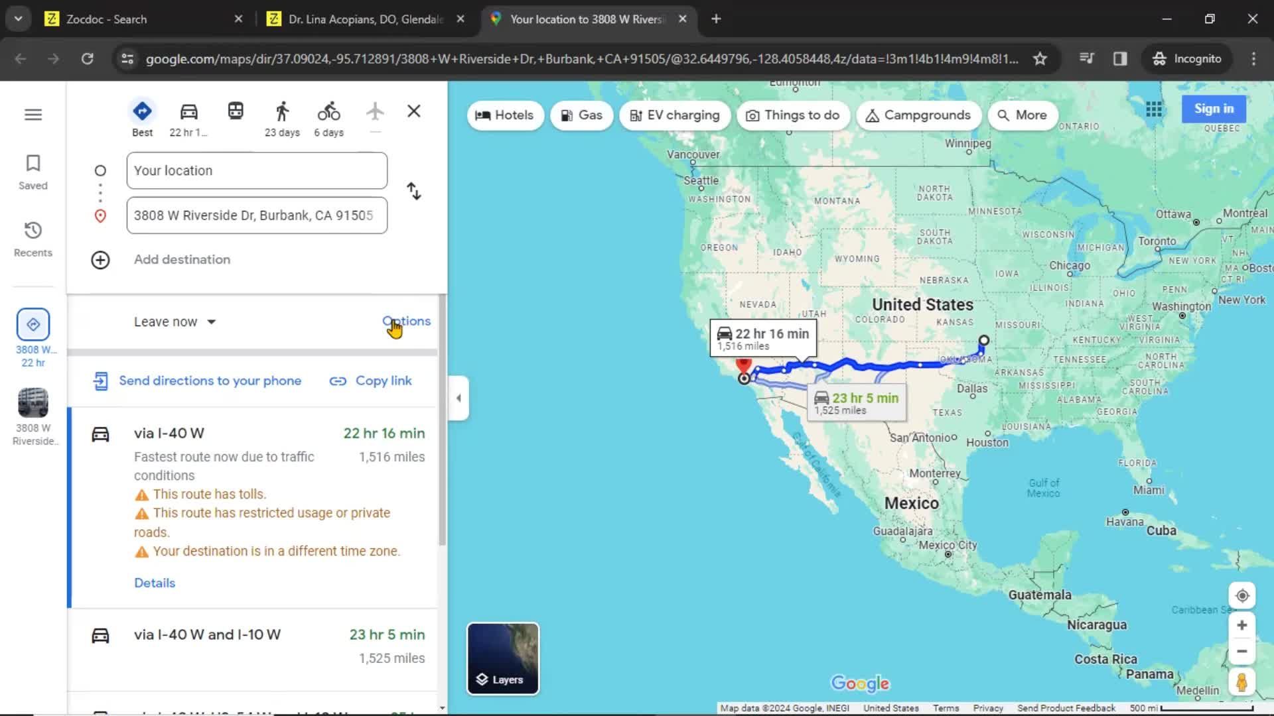Open the Leave now dropdown
Screen dimensions: 1274x716
[x=173, y=321]
